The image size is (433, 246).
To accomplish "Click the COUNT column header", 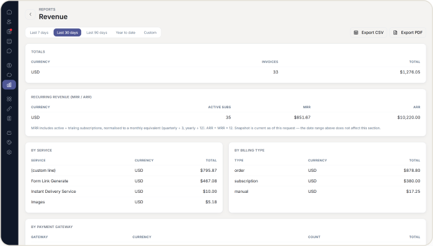I will (x=314, y=237).
